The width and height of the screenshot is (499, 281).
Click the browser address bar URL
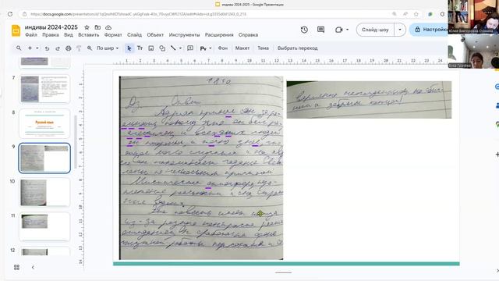(x=139, y=14)
